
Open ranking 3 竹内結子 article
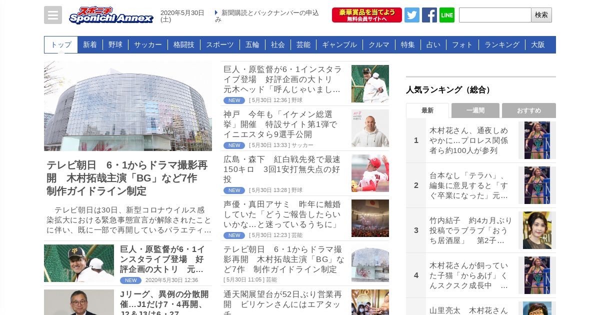click(471, 230)
